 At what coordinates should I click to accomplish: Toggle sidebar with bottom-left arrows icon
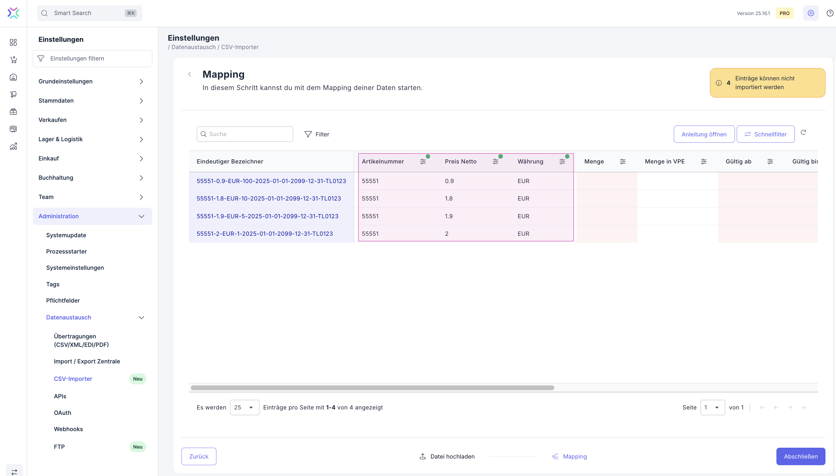coord(14,472)
